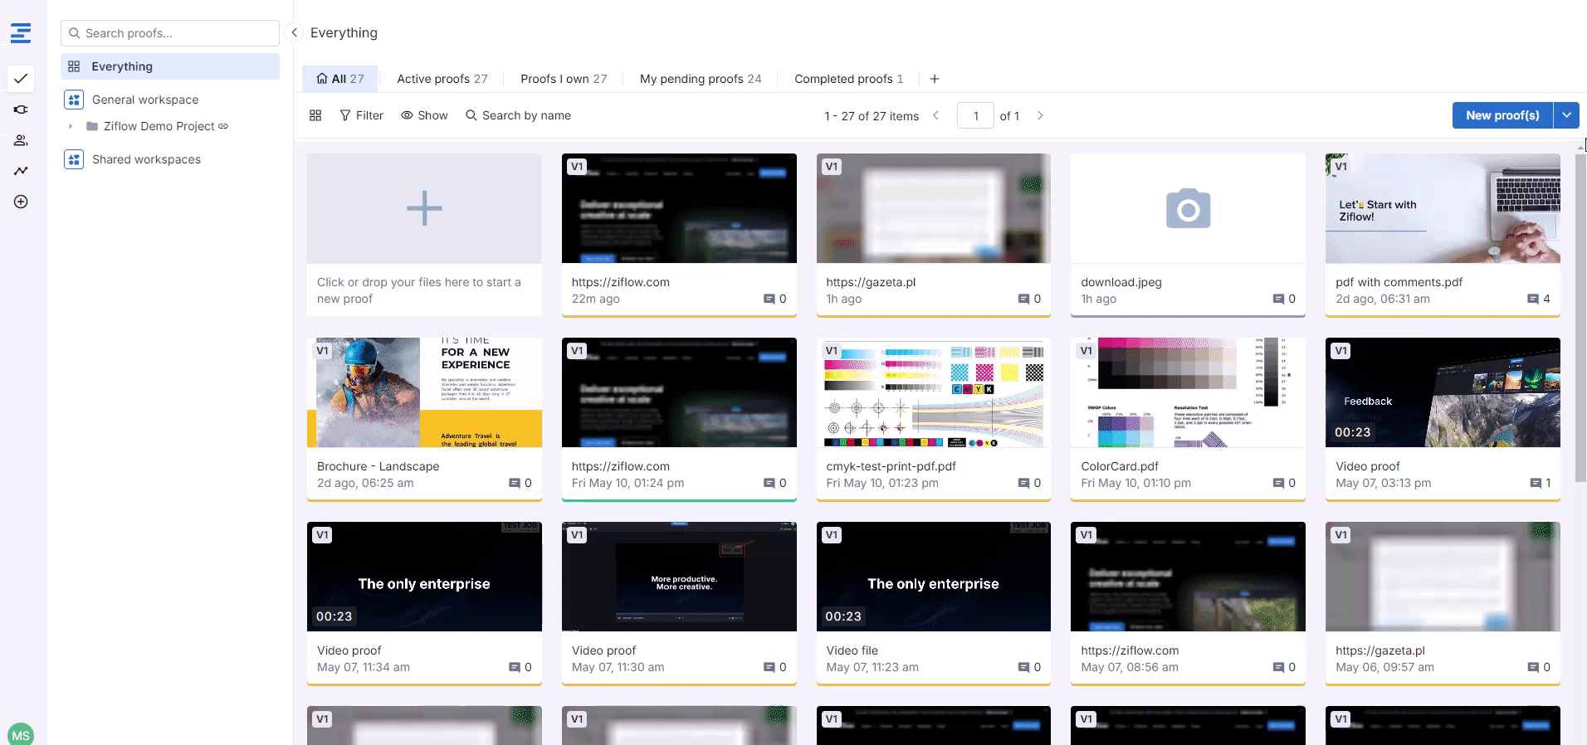Click the circled plus icon in sidebar
Viewport: 1587px width, 745px height.
(21, 202)
